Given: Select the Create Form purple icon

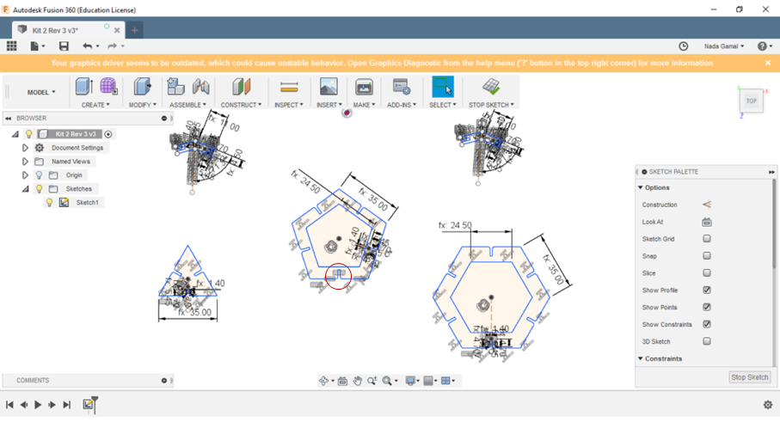Looking at the screenshot, I should pos(108,87).
